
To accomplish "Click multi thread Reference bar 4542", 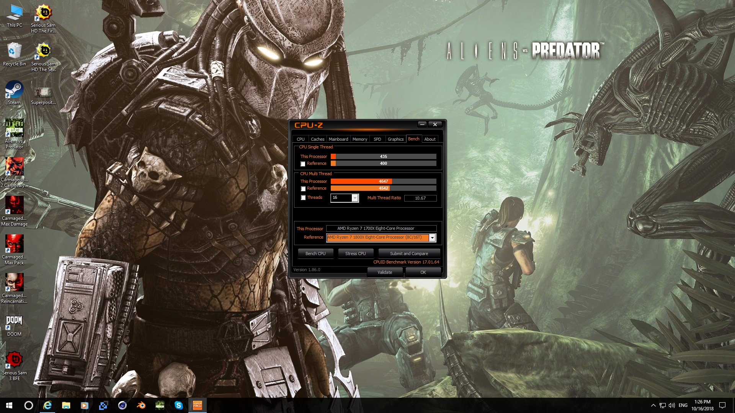I will 383,188.
